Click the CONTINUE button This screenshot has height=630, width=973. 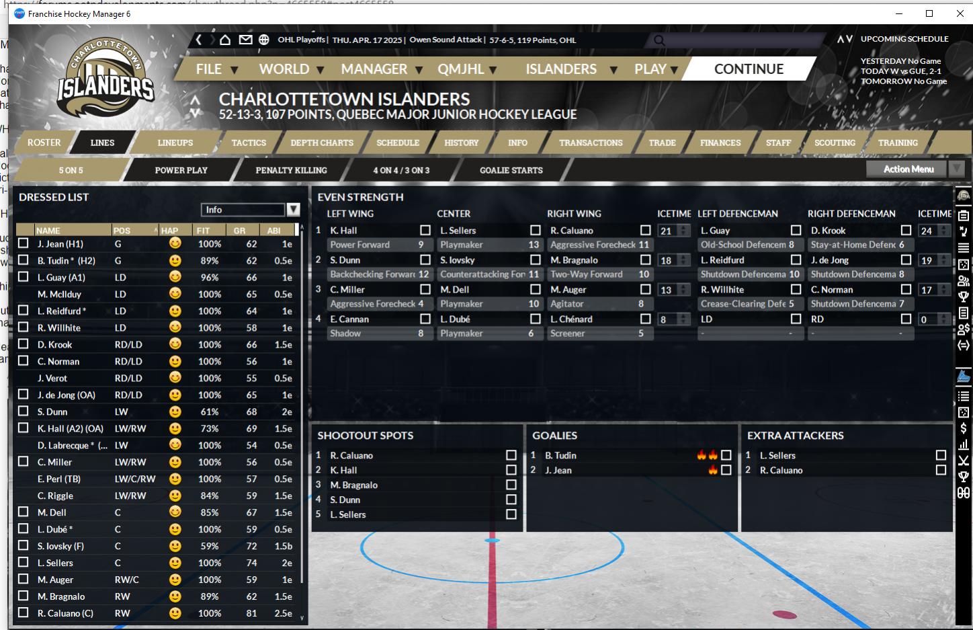[749, 69]
